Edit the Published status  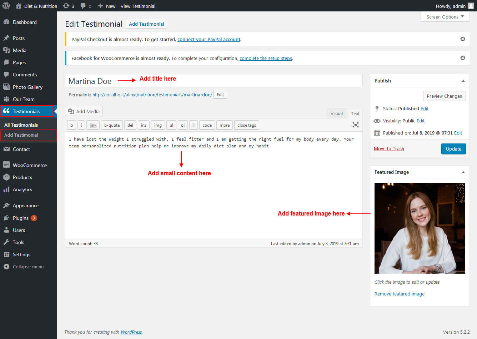[424, 108]
